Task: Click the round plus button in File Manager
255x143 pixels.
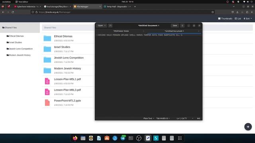Action: coord(248,127)
